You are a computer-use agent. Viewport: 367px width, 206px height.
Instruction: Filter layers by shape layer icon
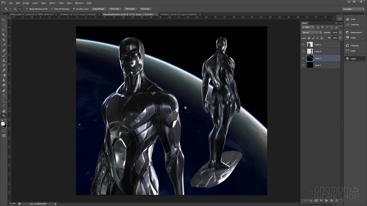(x=332, y=27)
